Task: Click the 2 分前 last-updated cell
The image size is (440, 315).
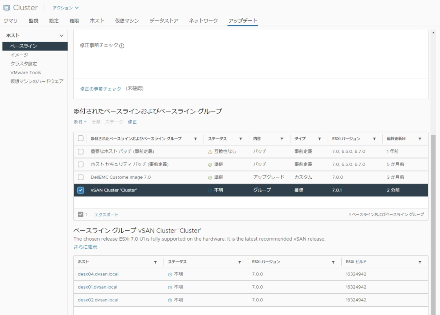Action: pos(393,190)
